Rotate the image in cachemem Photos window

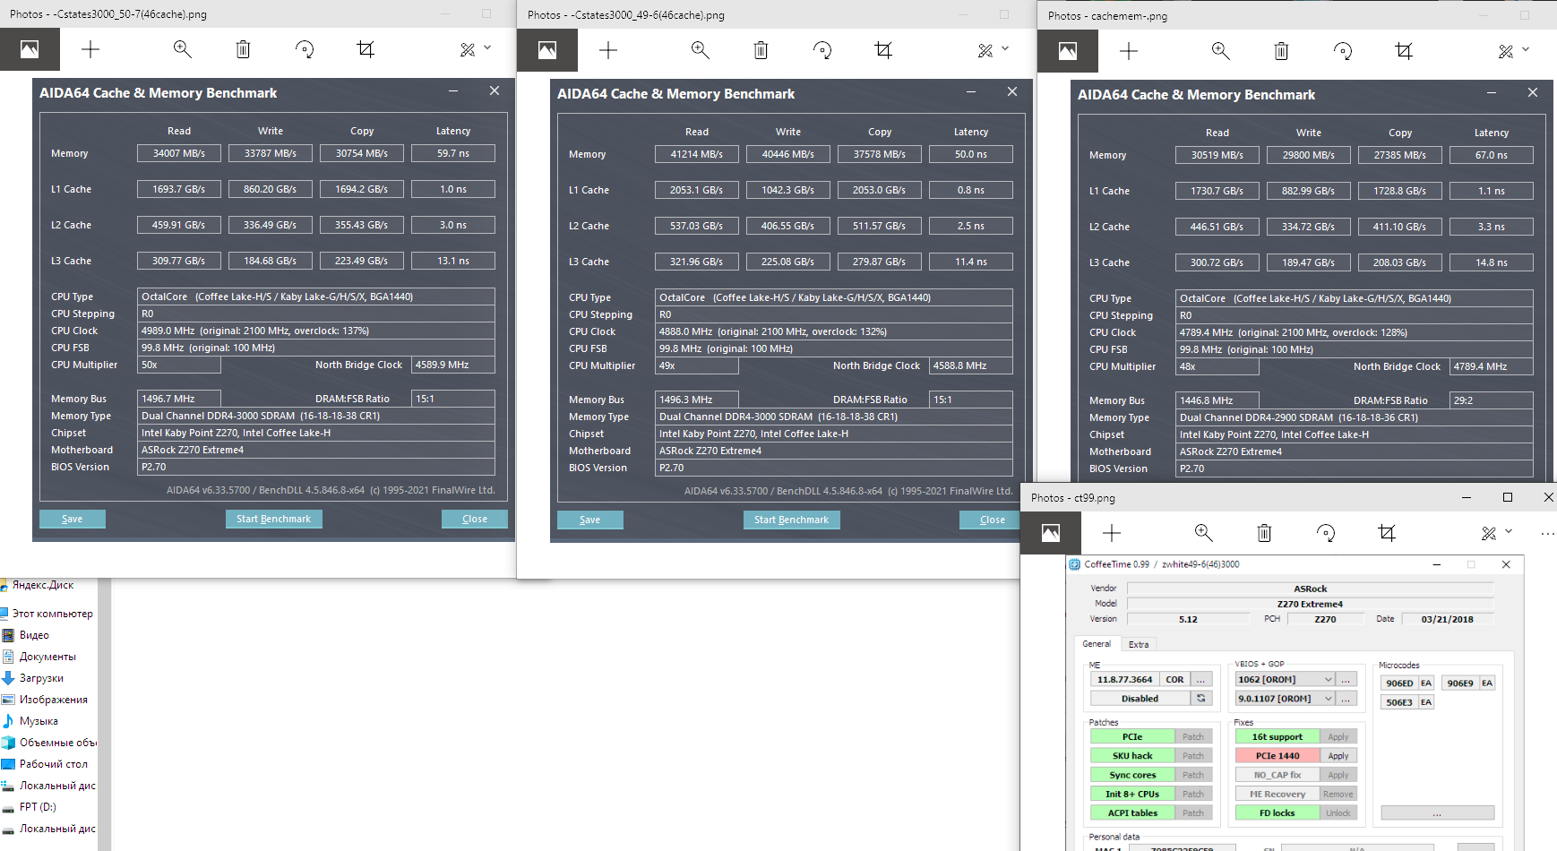pos(1343,51)
